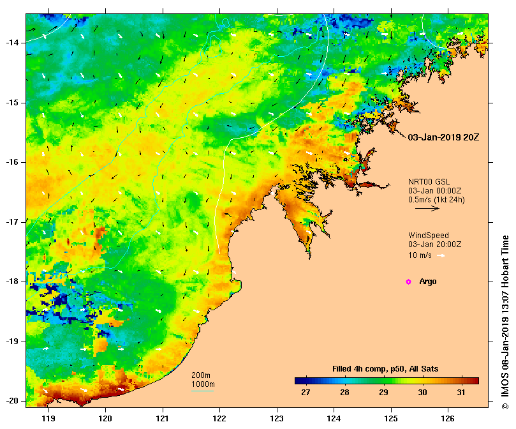Click the black current velocity arrow legend
This screenshot has height=429, width=516.
(427, 208)
